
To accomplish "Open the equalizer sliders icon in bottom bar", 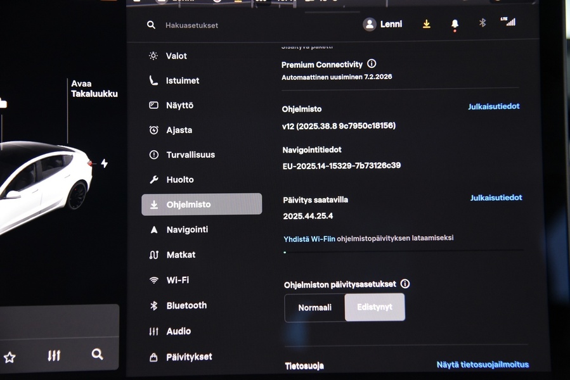I will pyautogui.click(x=54, y=356).
